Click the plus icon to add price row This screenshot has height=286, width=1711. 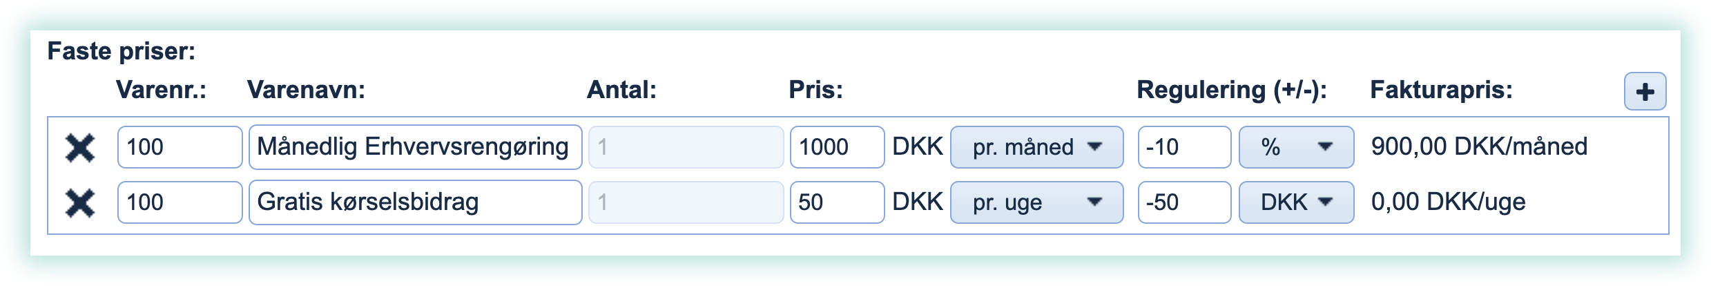[x=1645, y=92]
